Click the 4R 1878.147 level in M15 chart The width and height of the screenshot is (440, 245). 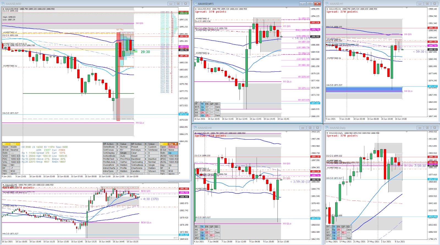point(304,77)
